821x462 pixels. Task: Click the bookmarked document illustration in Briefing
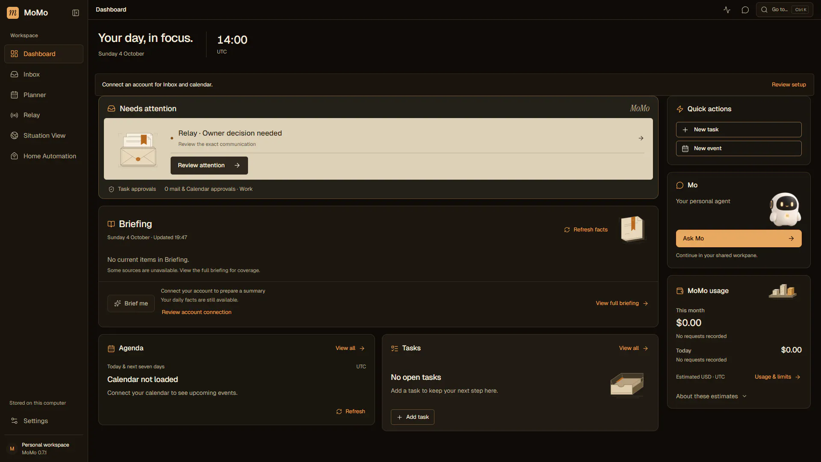632,229
